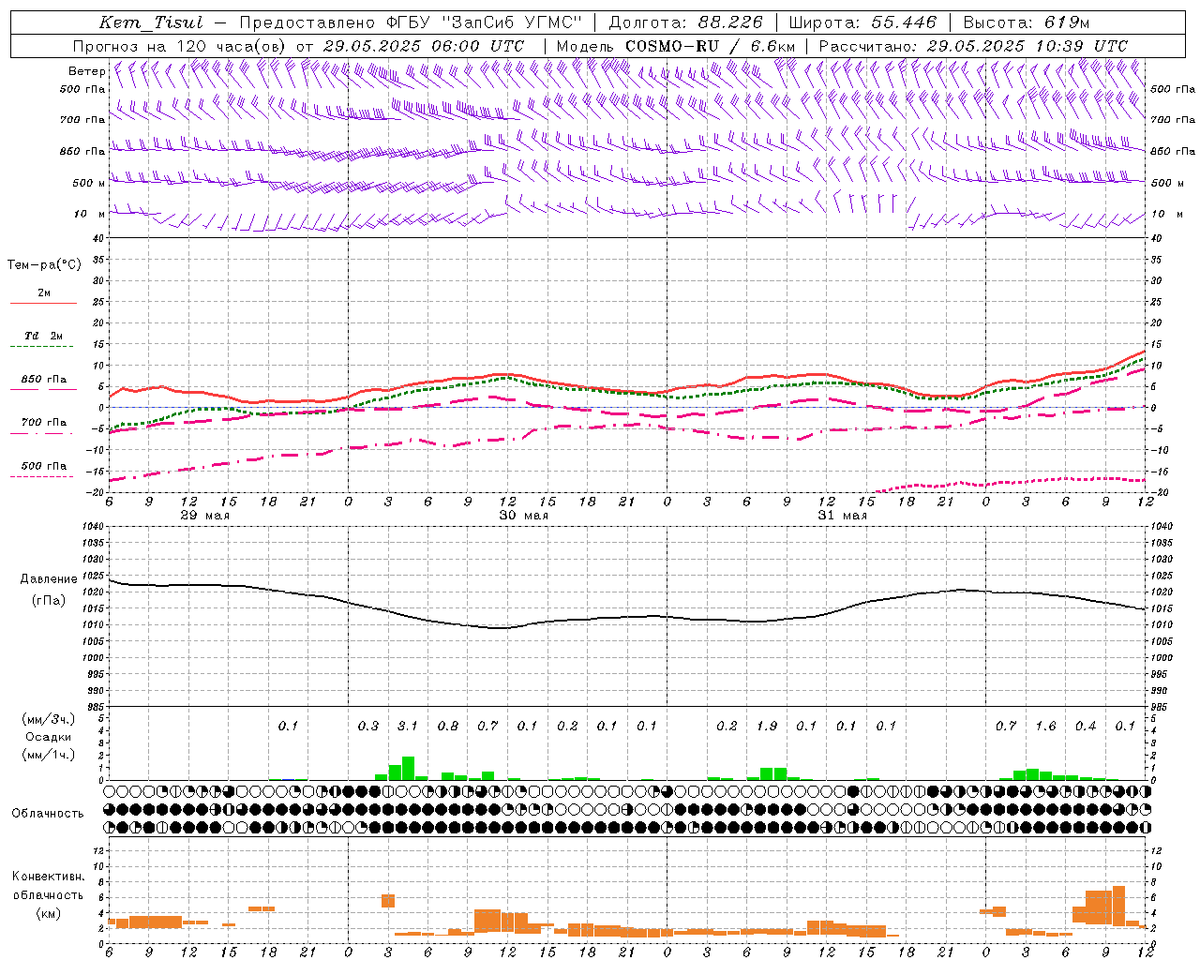Click the 3-hour precipitation value '0.3'
1200x960 pixels.
(x=368, y=726)
